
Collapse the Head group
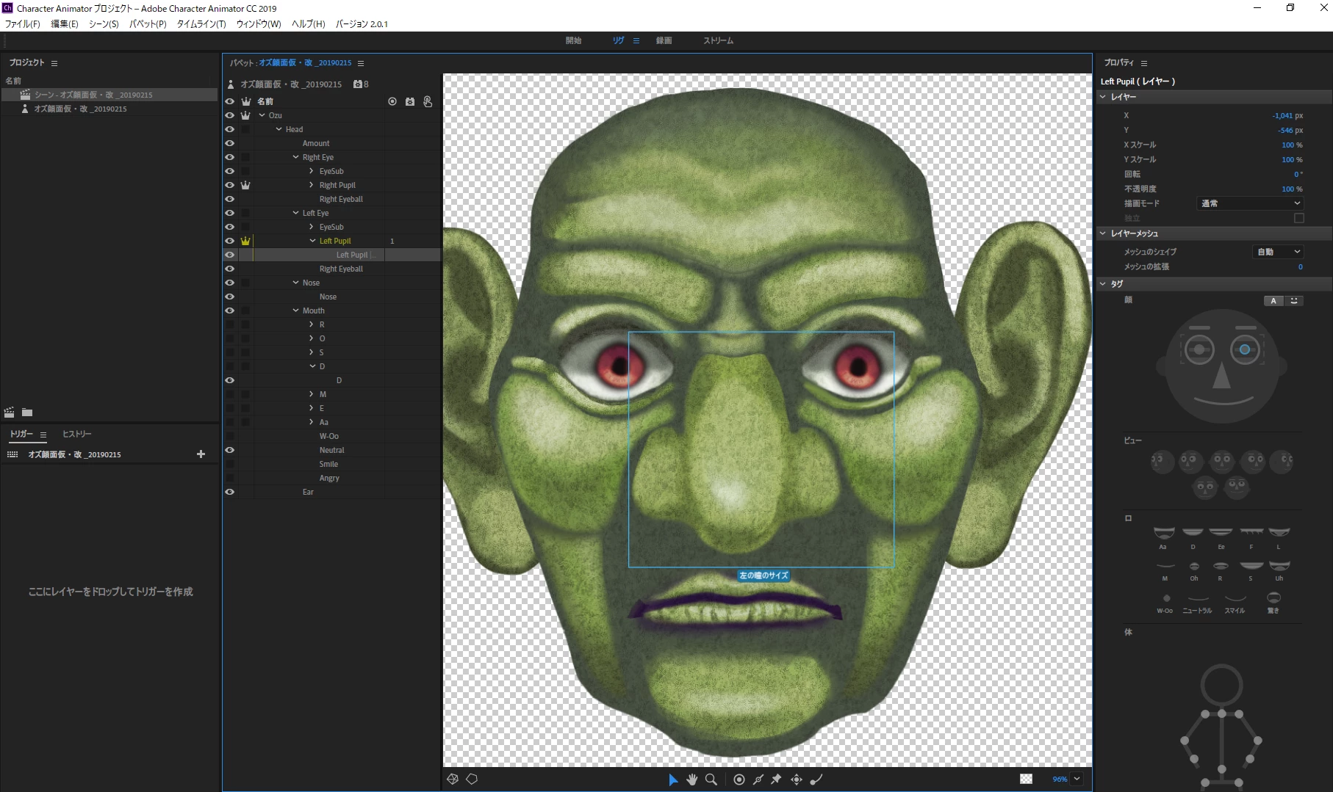[279, 129]
